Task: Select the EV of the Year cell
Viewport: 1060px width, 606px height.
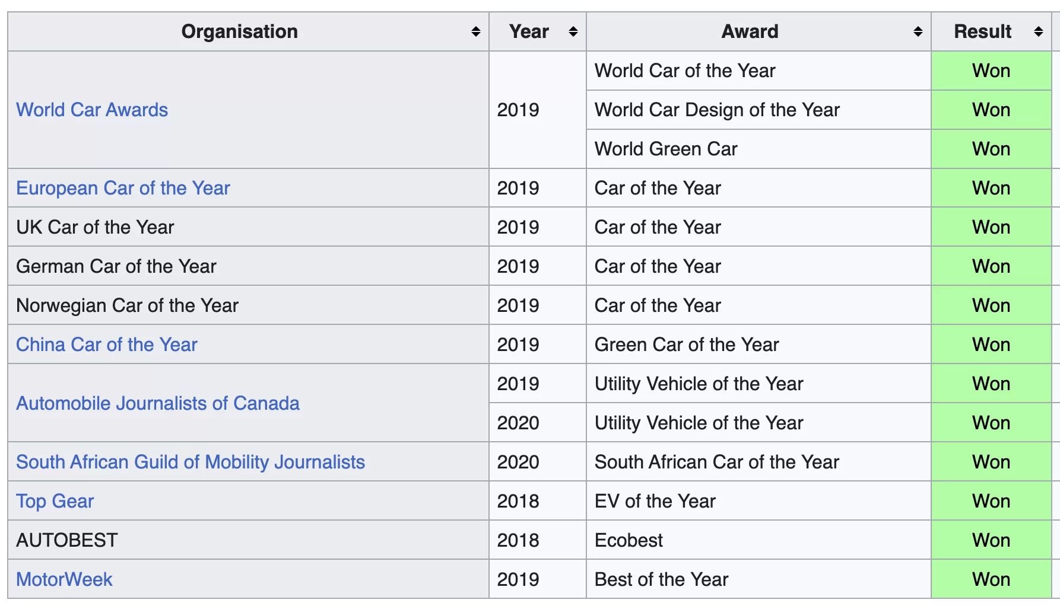Action: coord(758,501)
